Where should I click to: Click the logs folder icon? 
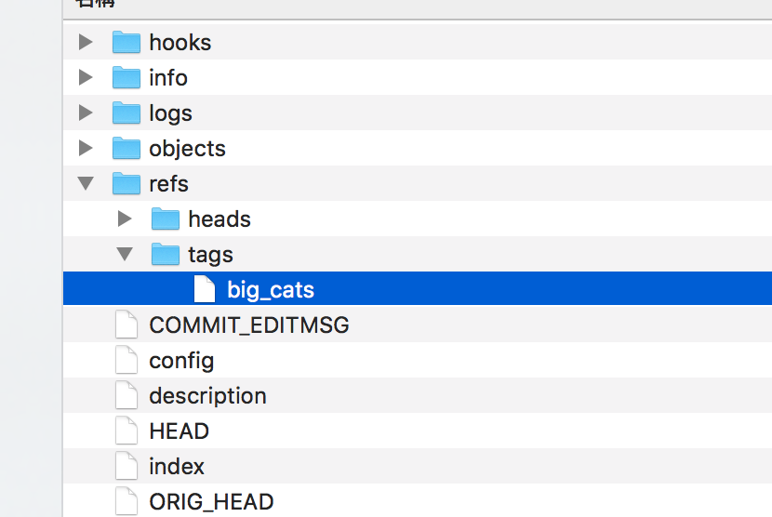point(126,113)
